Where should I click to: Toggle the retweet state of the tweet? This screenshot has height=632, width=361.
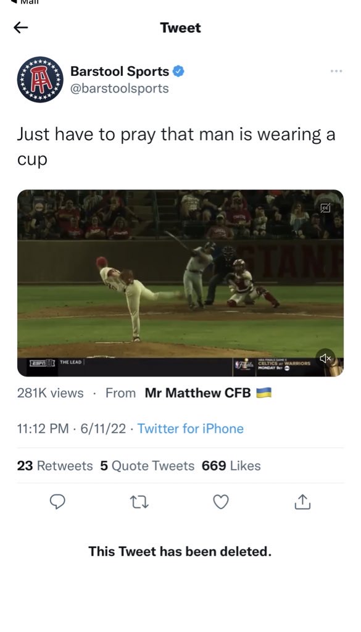coord(139,502)
